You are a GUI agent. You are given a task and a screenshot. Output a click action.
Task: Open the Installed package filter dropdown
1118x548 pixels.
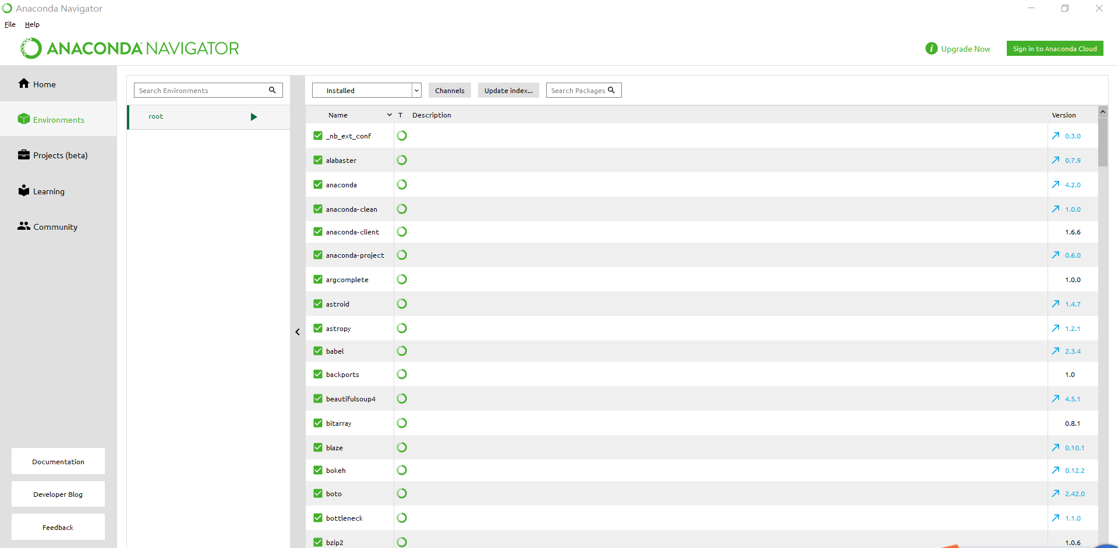(x=367, y=90)
